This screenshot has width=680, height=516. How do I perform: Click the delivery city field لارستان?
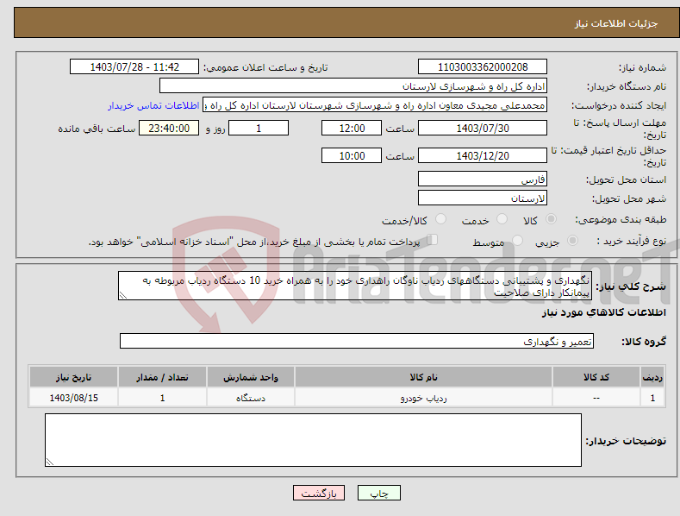tap(483, 198)
